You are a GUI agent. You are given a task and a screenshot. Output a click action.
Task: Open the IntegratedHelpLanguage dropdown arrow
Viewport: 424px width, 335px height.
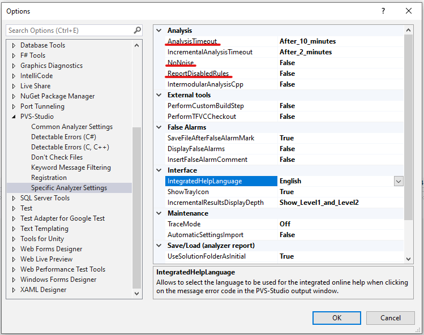tap(399, 181)
